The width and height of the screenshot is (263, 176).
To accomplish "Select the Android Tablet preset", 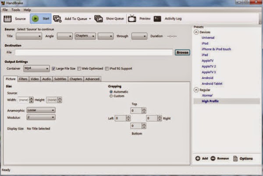I will (212, 83).
